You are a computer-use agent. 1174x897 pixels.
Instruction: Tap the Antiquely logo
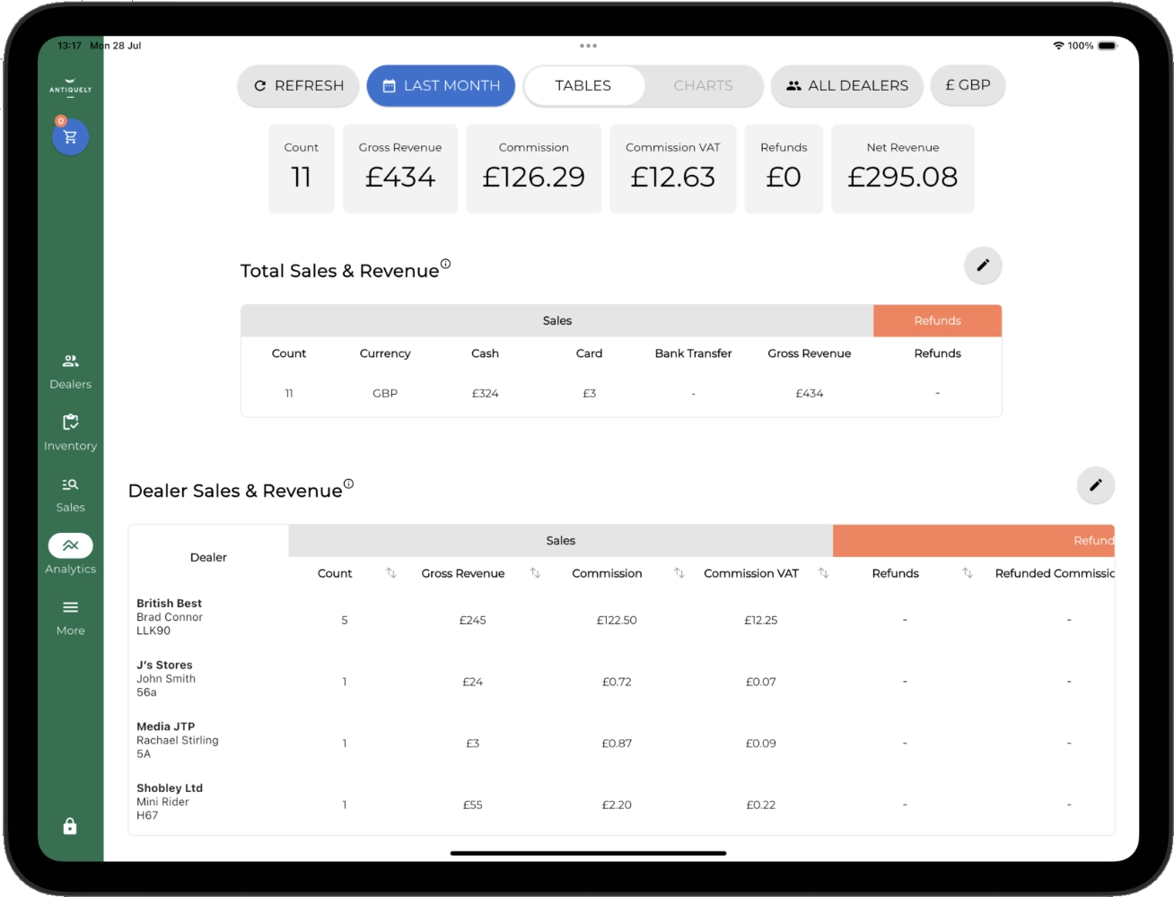pos(70,86)
